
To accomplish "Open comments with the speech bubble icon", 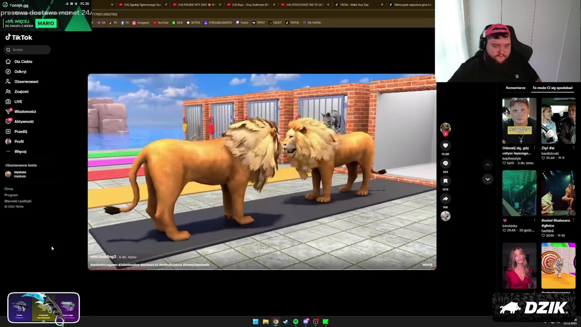I will click(445, 163).
